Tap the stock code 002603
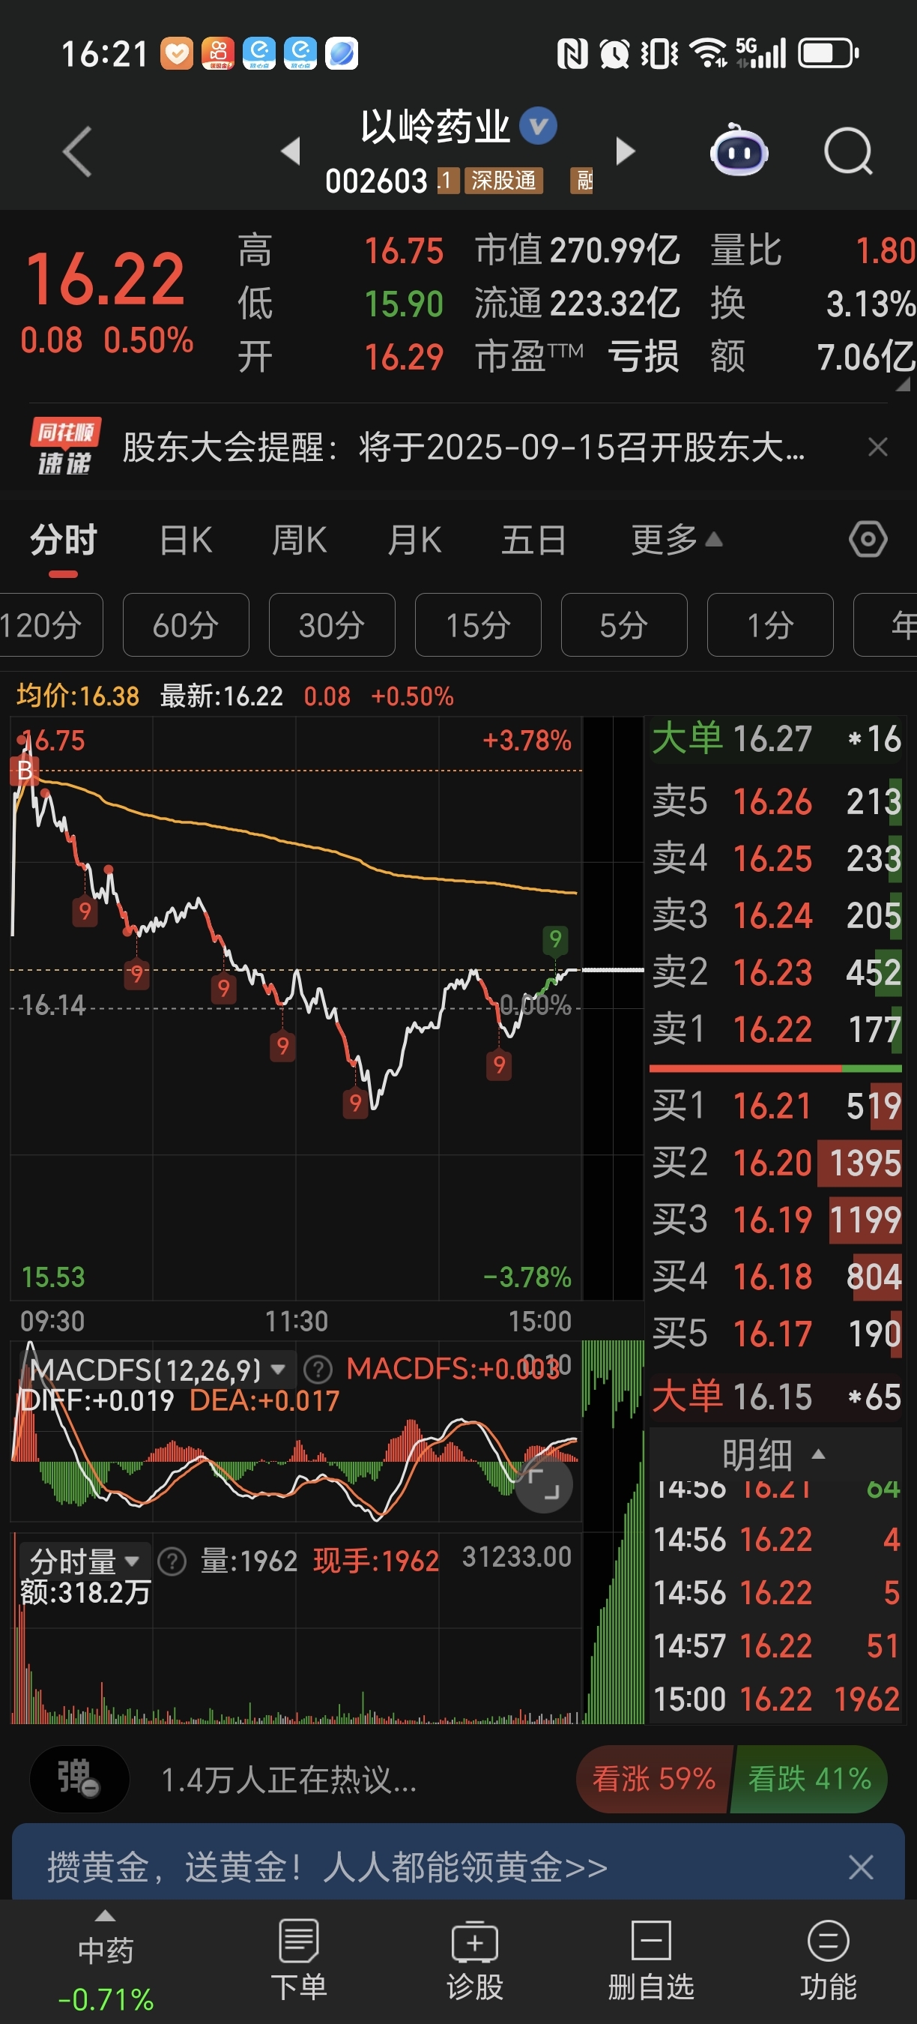Viewport: 917px width, 2024px height. pyautogui.click(x=376, y=181)
